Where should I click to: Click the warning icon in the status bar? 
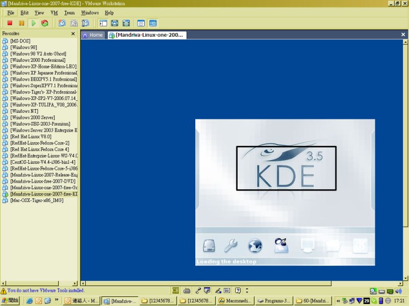coord(4,291)
